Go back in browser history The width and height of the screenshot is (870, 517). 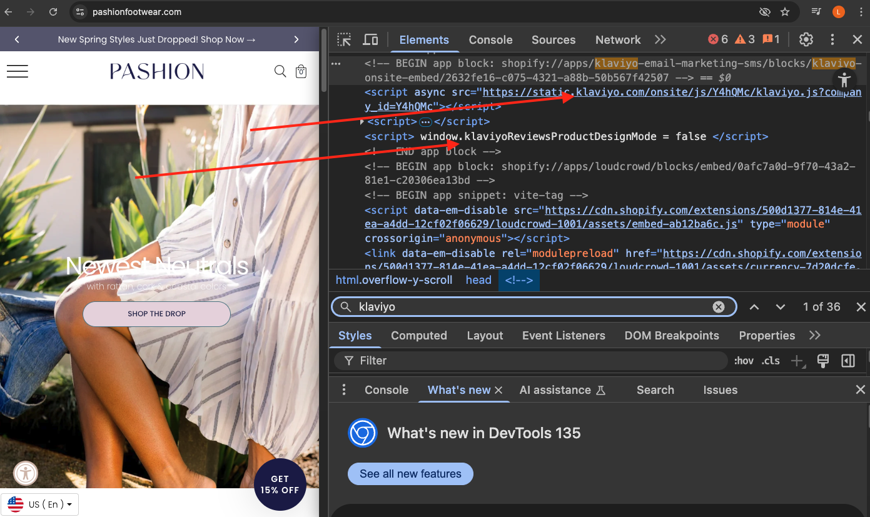[8, 12]
